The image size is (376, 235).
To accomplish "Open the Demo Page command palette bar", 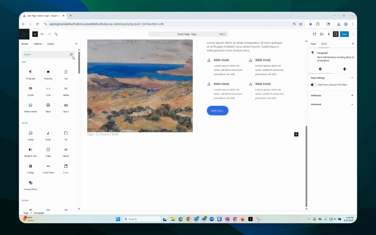I will click(188, 34).
